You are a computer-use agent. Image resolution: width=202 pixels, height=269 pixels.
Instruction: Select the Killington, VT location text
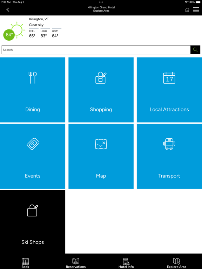(39, 19)
